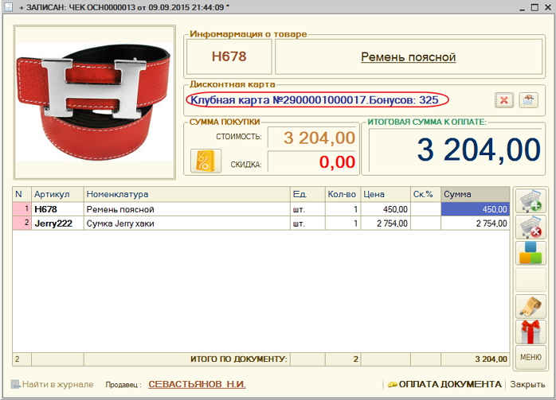This screenshot has width=556, height=400.
Task: Click discount percent cell in Jerry222 row
Action: 425,223
